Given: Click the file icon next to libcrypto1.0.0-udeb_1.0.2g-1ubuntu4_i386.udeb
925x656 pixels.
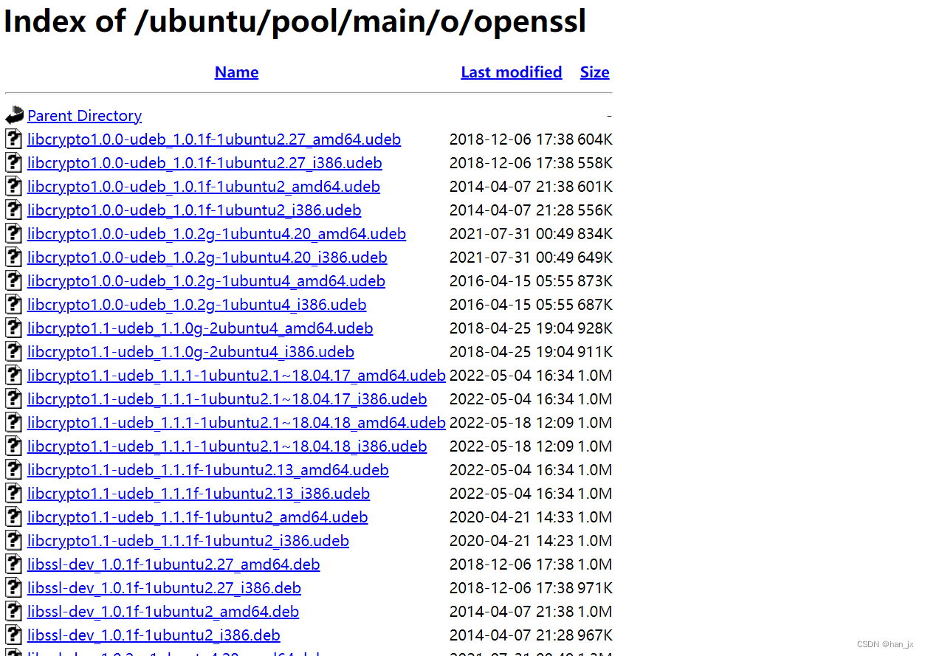Looking at the screenshot, I should 13,304.
